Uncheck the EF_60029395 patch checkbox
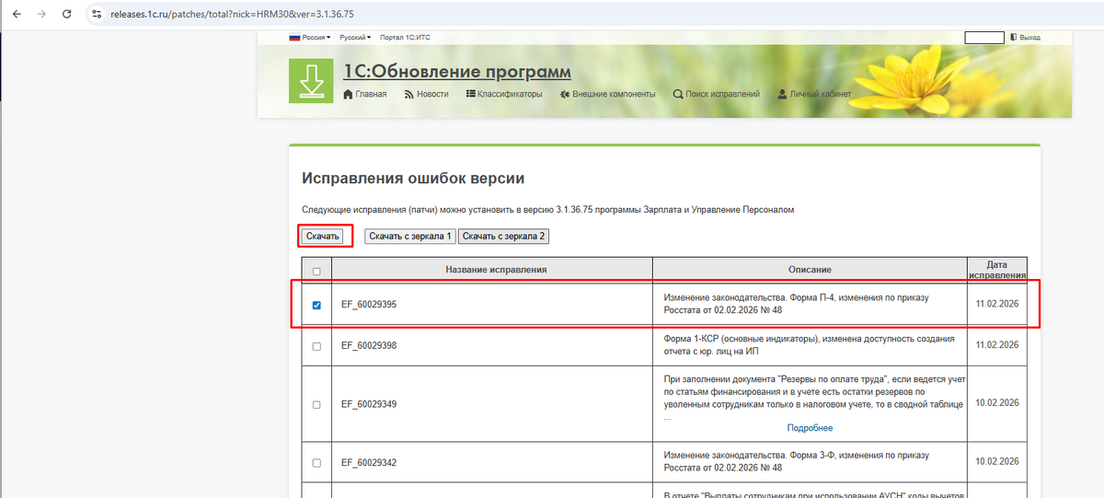 click(316, 305)
